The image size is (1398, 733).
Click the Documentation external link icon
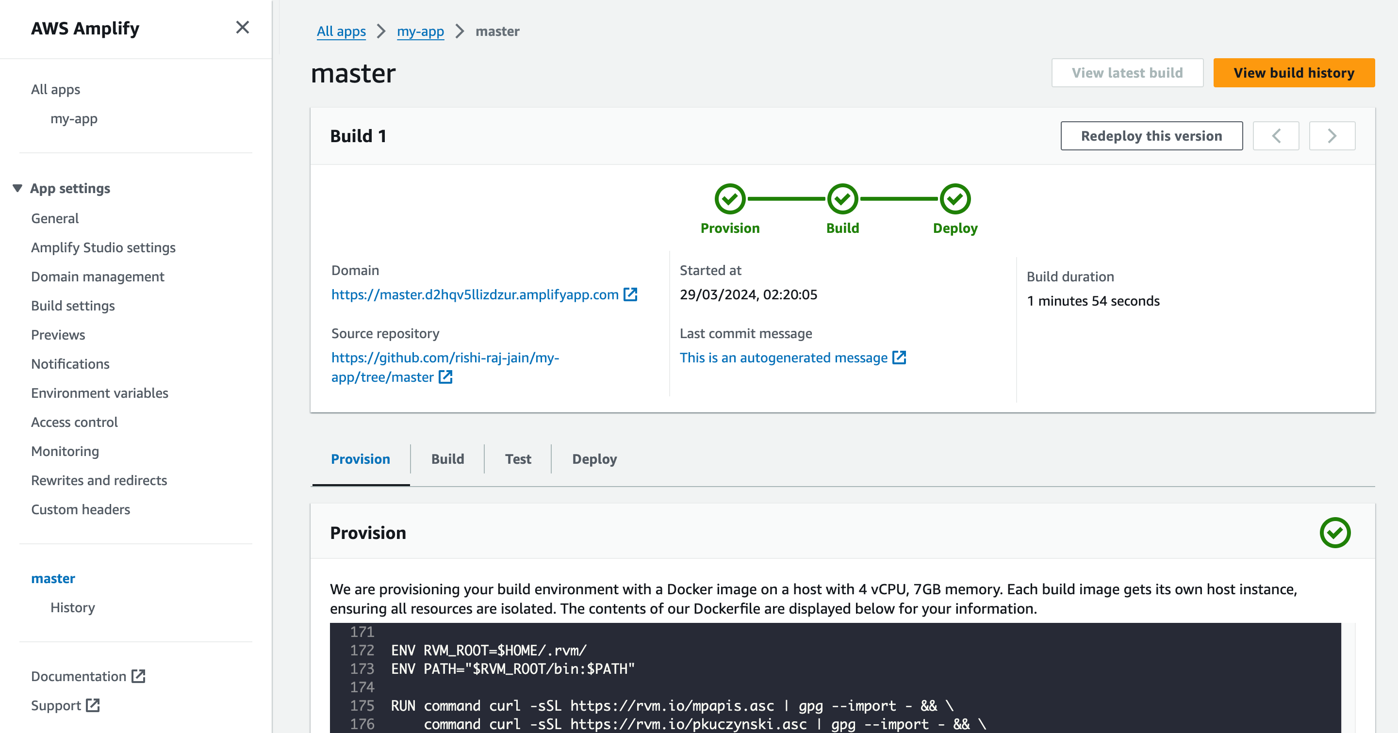(x=138, y=676)
